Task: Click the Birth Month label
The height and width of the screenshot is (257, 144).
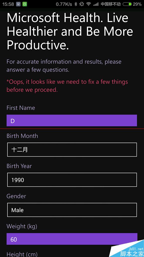Action: point(22,136)
